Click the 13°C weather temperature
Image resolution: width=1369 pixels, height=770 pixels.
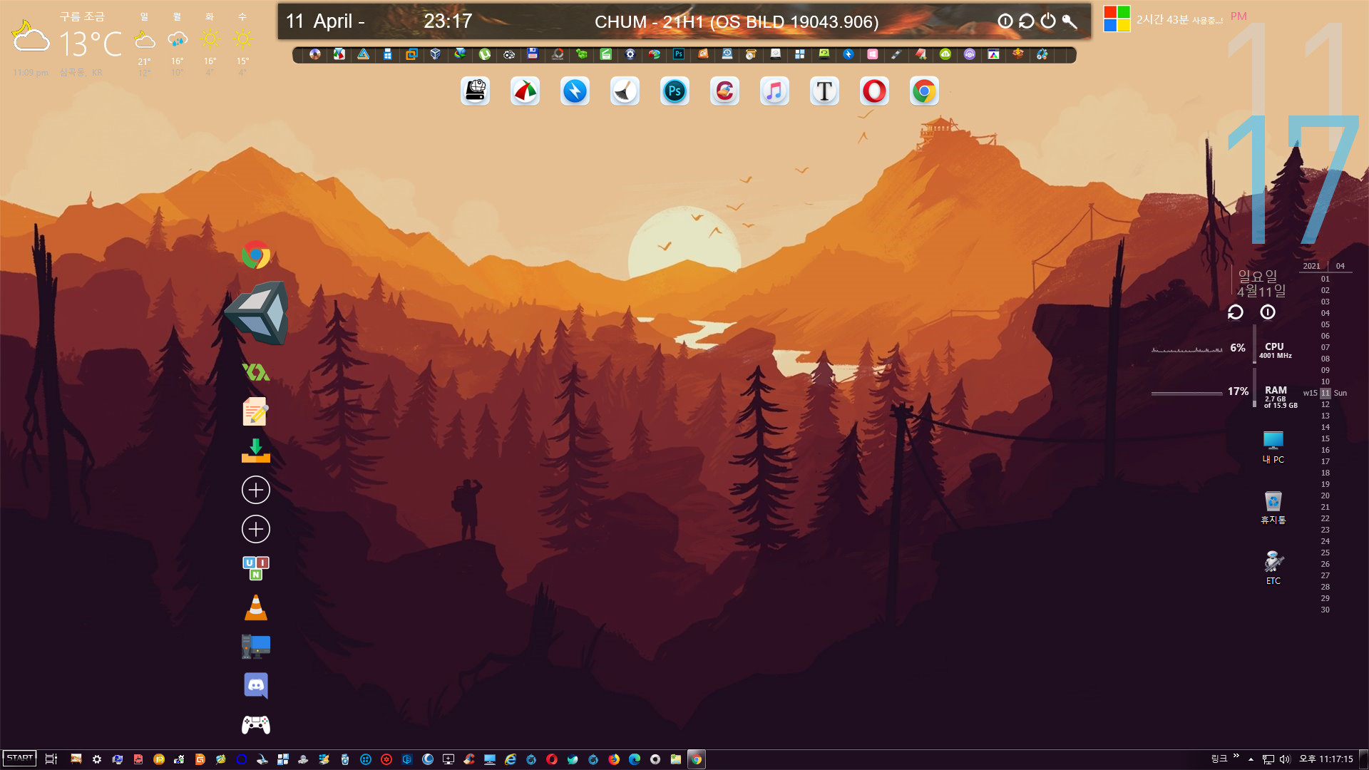pos(91,44)
